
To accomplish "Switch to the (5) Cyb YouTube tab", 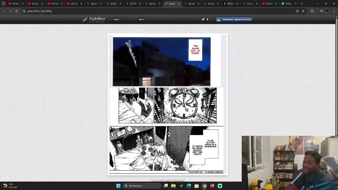I will pos(55,4).
